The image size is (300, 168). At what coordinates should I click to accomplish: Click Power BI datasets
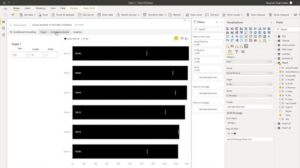(63, 14)
